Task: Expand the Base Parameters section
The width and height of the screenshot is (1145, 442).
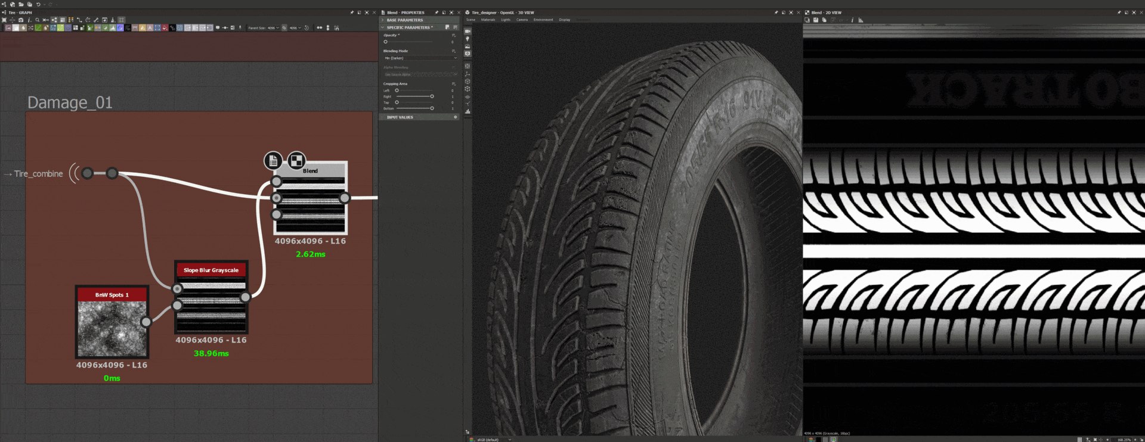Action: pos(405,20)
